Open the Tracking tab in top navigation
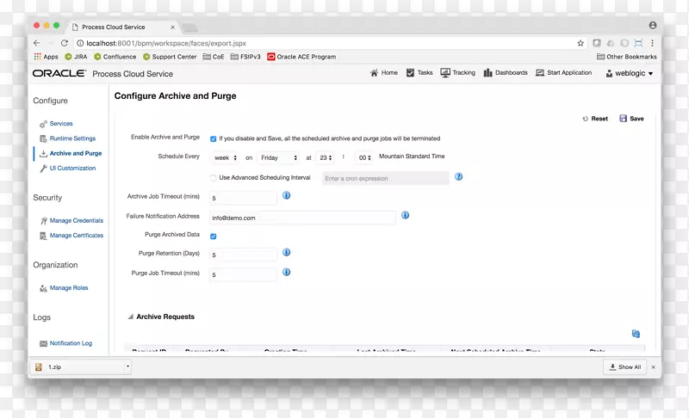 click(x=457, y=73)
